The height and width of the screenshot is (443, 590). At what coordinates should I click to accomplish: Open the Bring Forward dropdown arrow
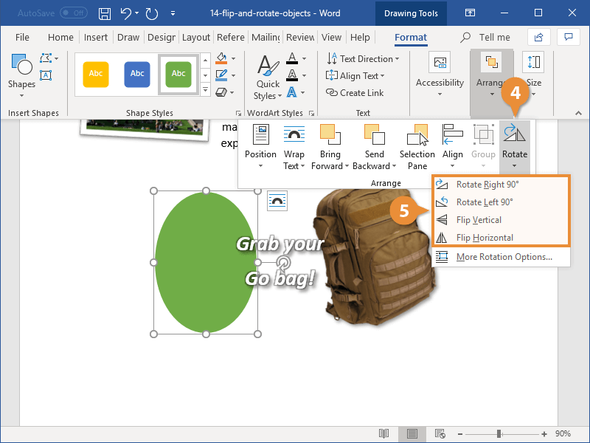[347, 166]
